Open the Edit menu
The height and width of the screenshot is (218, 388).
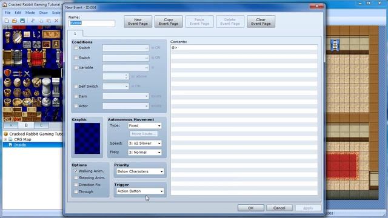pos(18,13)
